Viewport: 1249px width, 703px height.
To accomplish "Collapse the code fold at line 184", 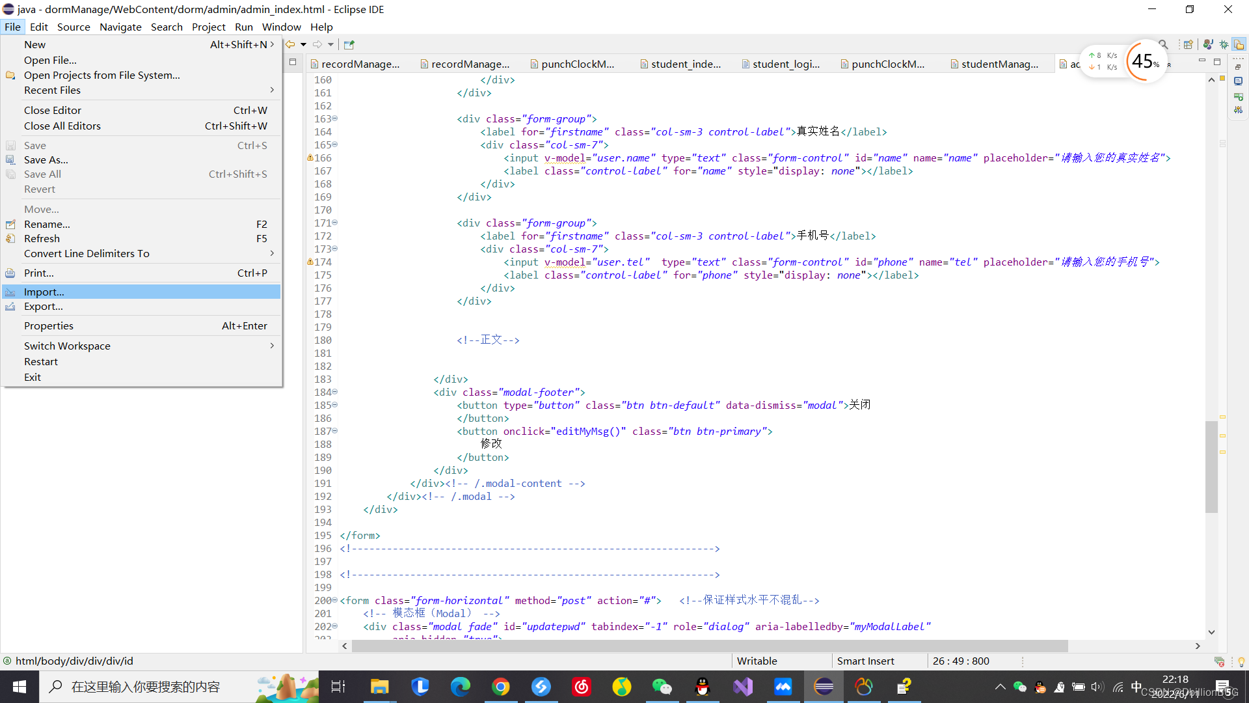I will point(335,392).
